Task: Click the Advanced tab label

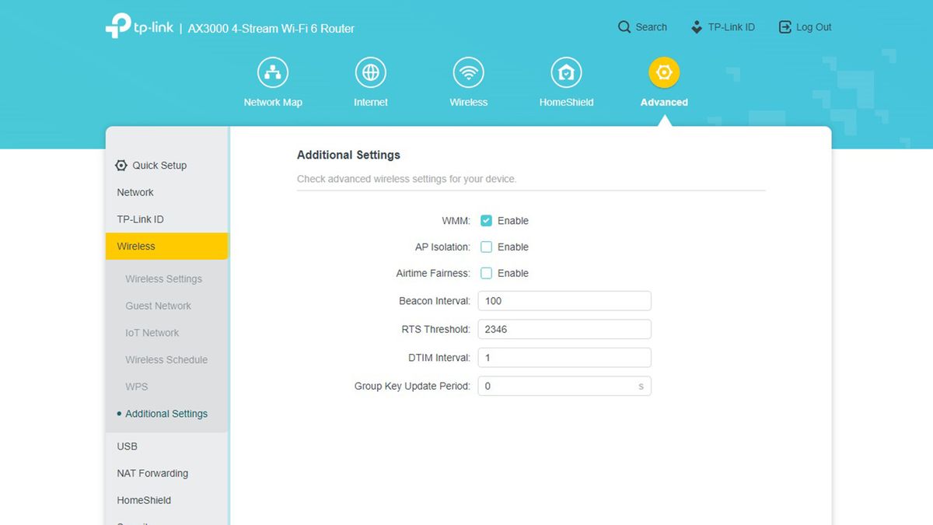Action: [664, 103]
